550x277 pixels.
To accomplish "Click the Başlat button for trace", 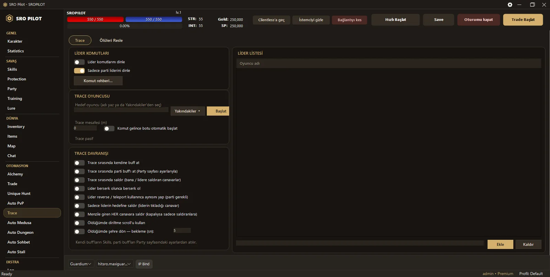I will click(218, 111).
